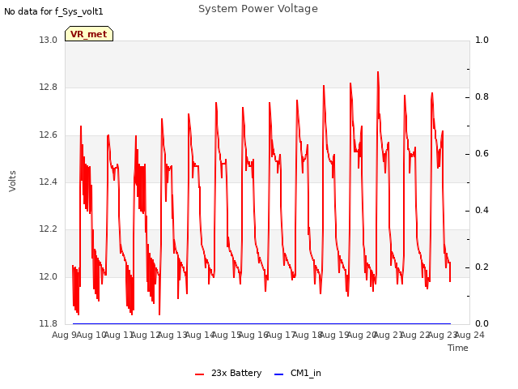Click the Aug 14 date tick label

[200, 336]
